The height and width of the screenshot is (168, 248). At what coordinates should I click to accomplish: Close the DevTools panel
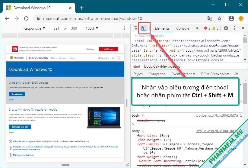[243, 28]
